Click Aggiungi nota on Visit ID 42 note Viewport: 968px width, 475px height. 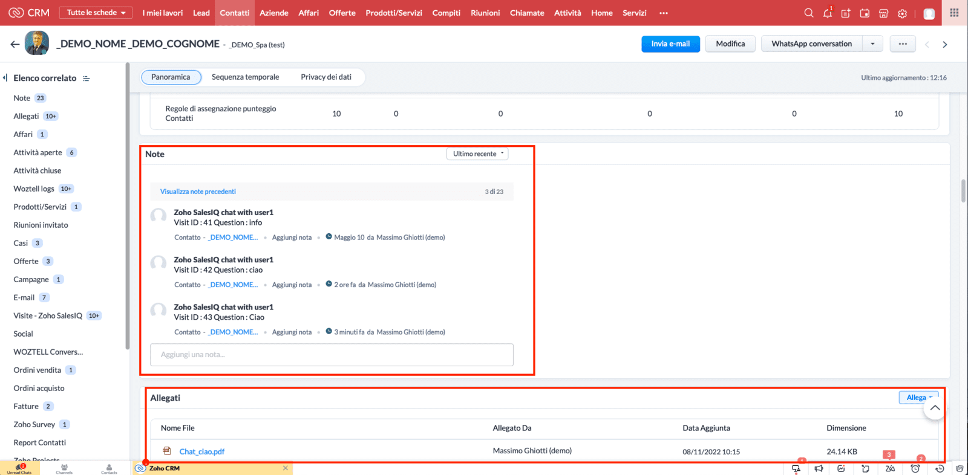pyautogui.click(x=292, y=285)
